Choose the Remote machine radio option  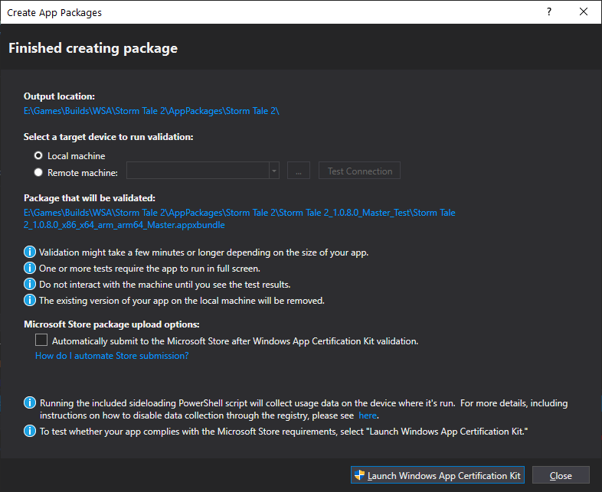click(x=38, y=173)
